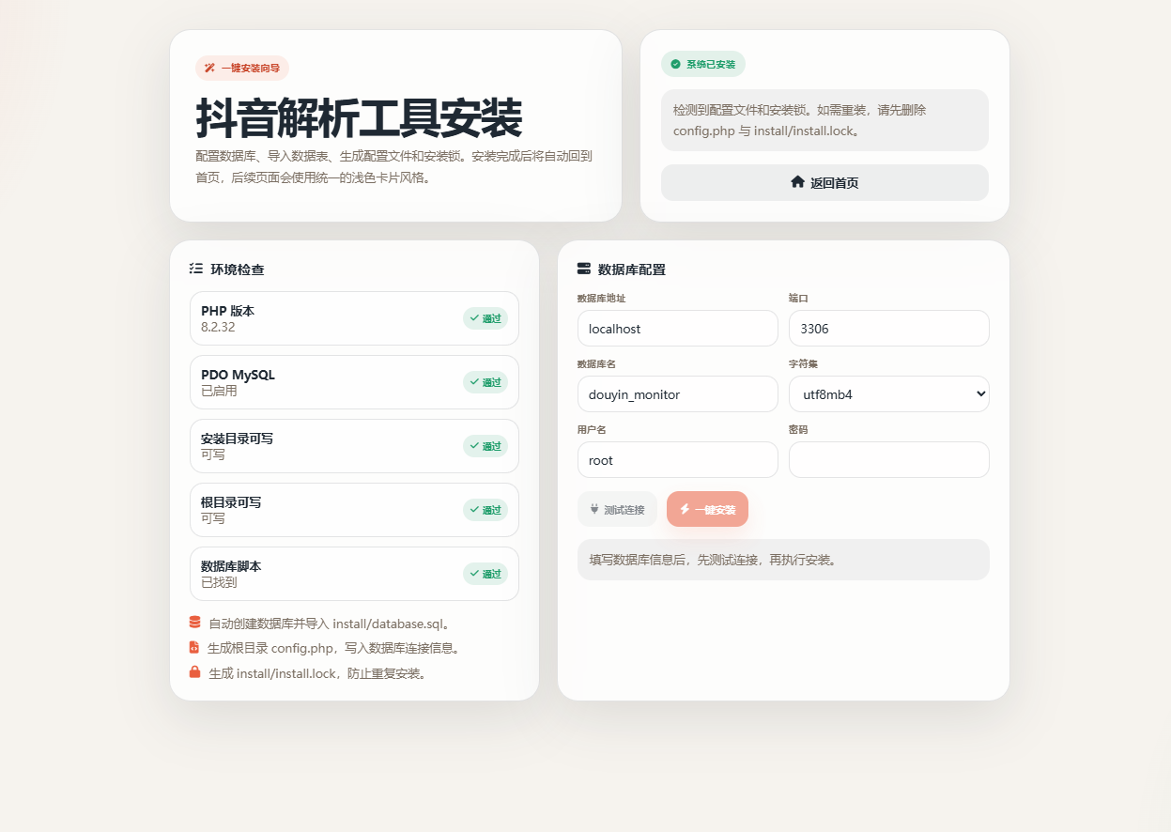The height and width of the screenshot is (832, 1171).
Task: Click server icon next to 数据库配置
Action: [x=584, y=269]
